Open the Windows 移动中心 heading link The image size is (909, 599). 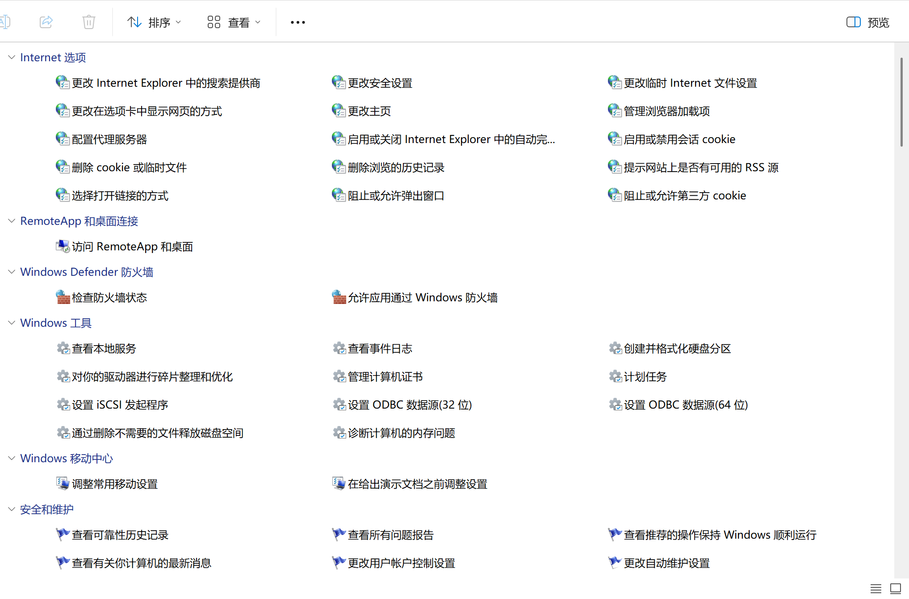click(67, 458)
